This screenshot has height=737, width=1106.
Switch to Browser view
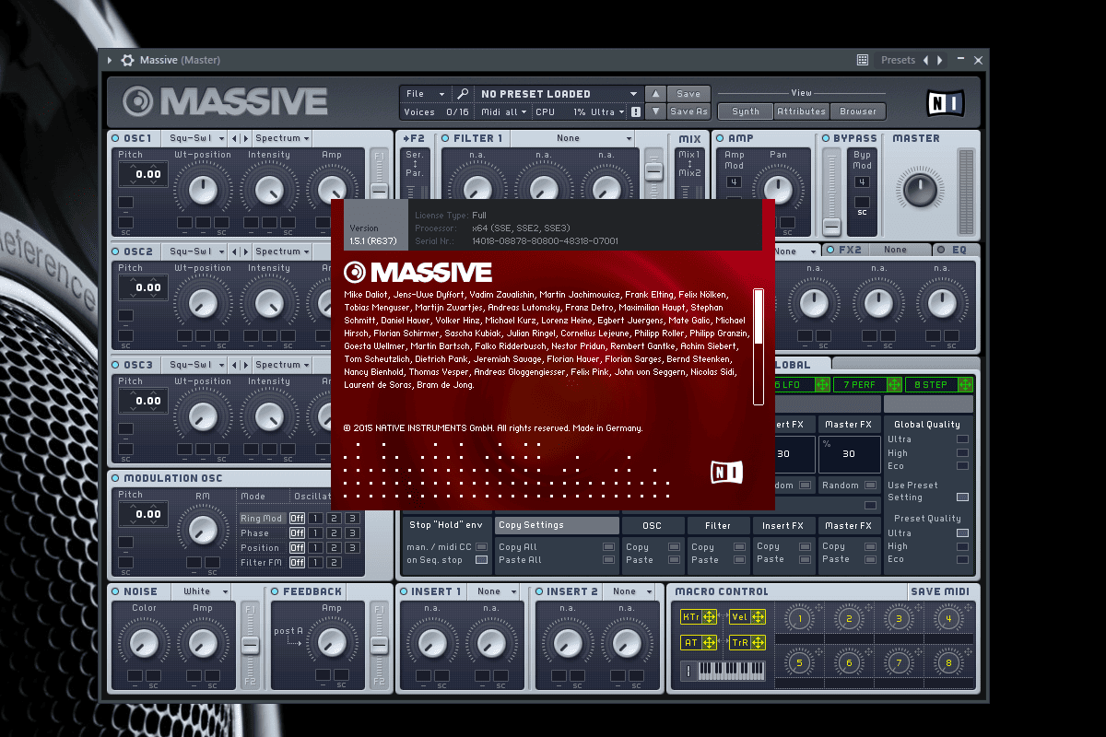(x=858, y=111)
